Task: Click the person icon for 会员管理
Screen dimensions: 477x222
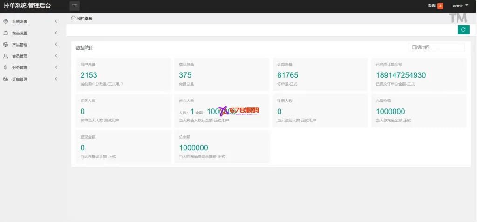Action: click(x=6, y=56)
